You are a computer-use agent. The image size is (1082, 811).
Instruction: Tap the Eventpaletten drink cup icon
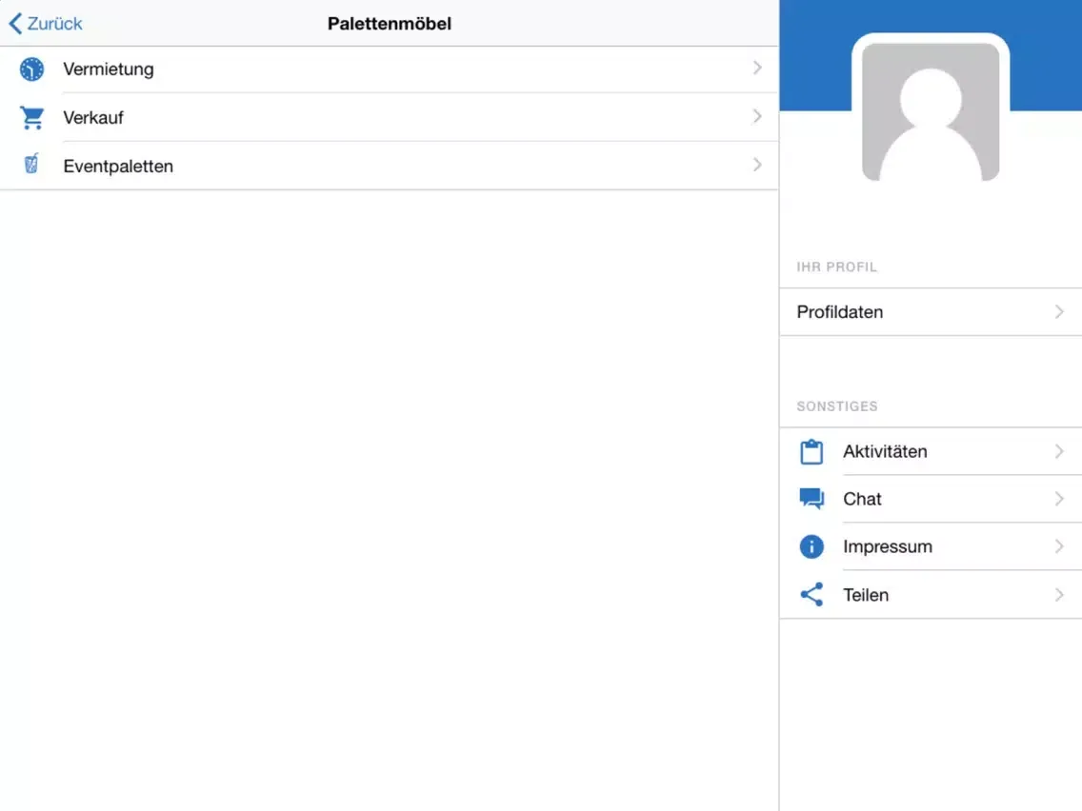coord(31,164)
